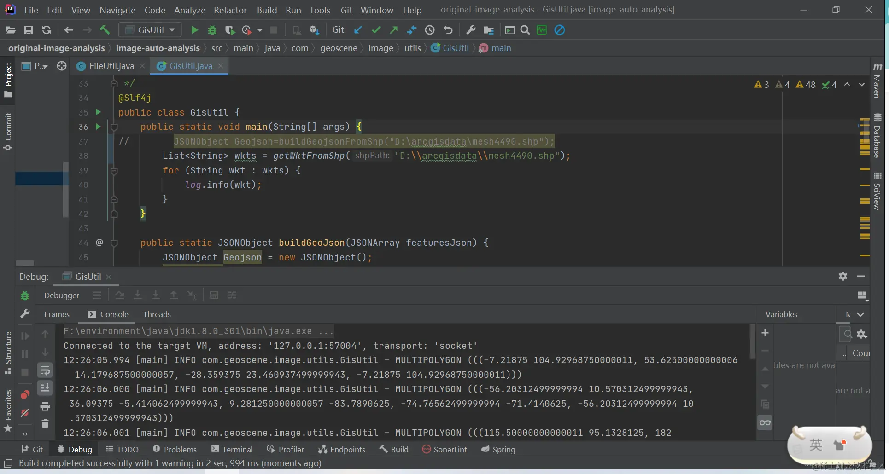Click Evaluate Expression calculator icon

tap(214, 295)
